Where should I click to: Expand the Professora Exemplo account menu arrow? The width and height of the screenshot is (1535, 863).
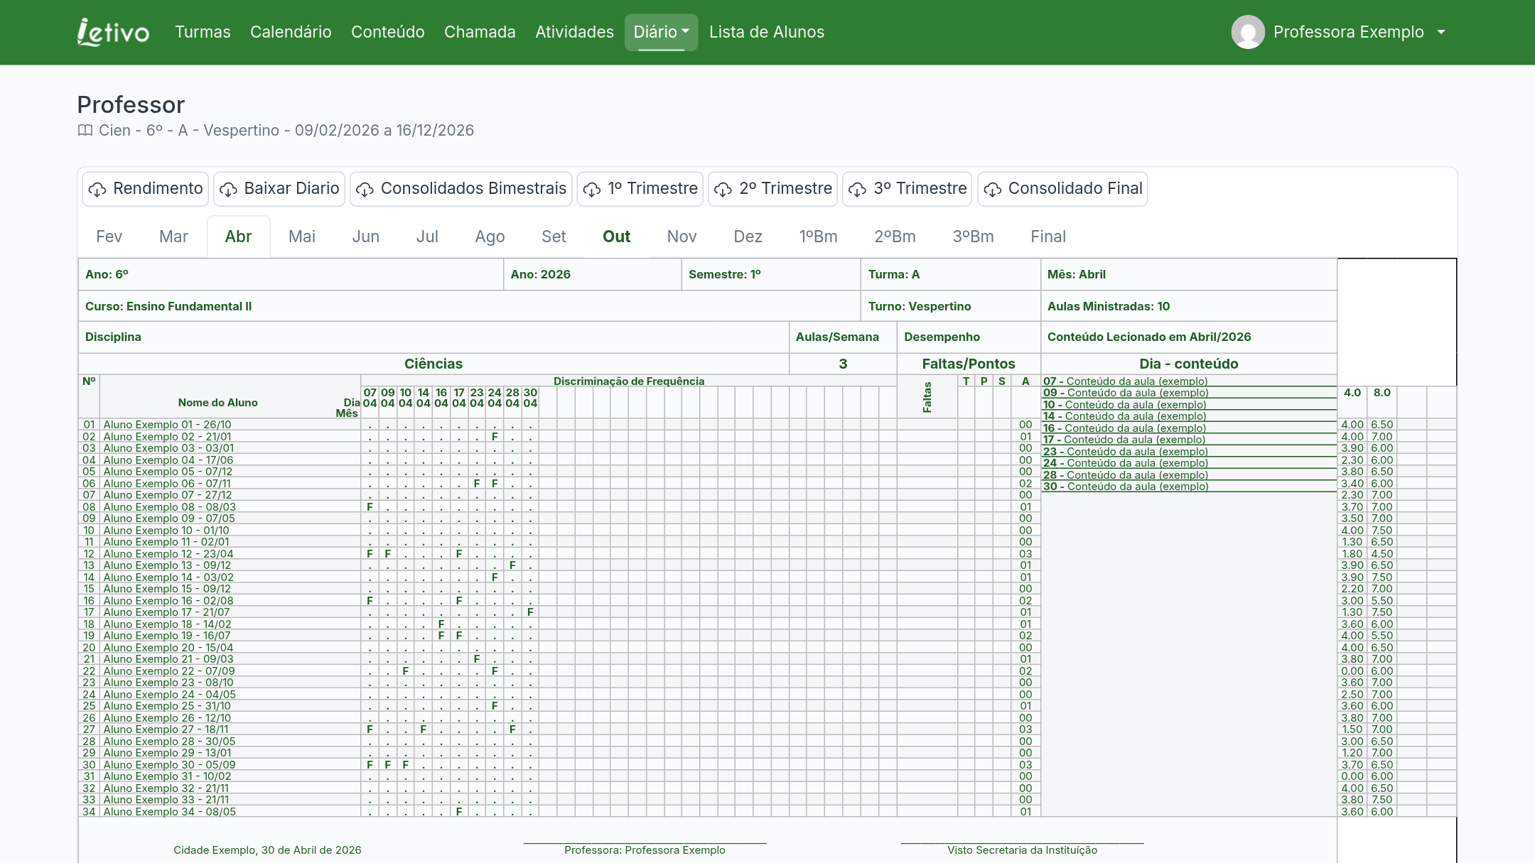[1441, 32]
